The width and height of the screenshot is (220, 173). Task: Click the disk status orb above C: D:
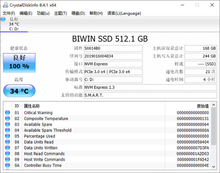(3, 19)
